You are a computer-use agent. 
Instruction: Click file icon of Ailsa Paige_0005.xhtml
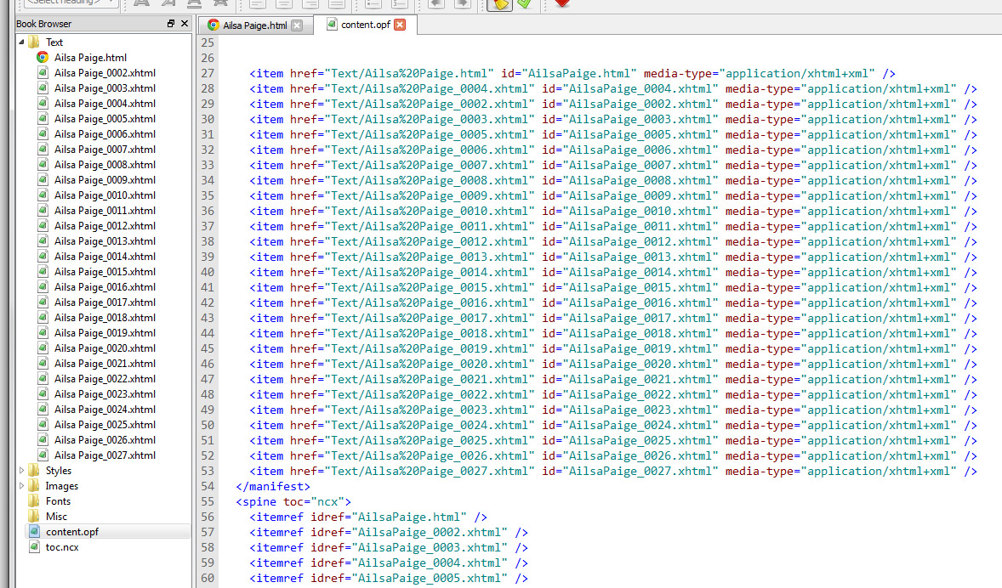tap(43, 119)
